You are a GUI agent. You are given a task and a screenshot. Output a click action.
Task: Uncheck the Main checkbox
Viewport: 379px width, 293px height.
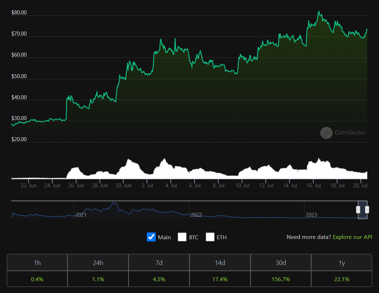151,237
